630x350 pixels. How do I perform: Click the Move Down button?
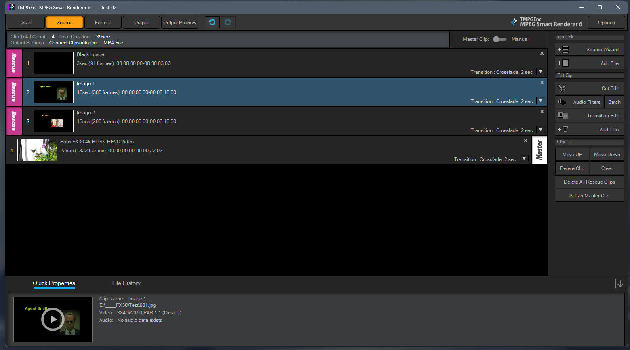(607, 155)
